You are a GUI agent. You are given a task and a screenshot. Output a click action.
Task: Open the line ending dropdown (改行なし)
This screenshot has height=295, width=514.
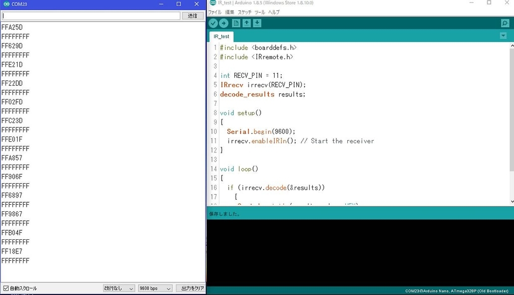point(118,288)
